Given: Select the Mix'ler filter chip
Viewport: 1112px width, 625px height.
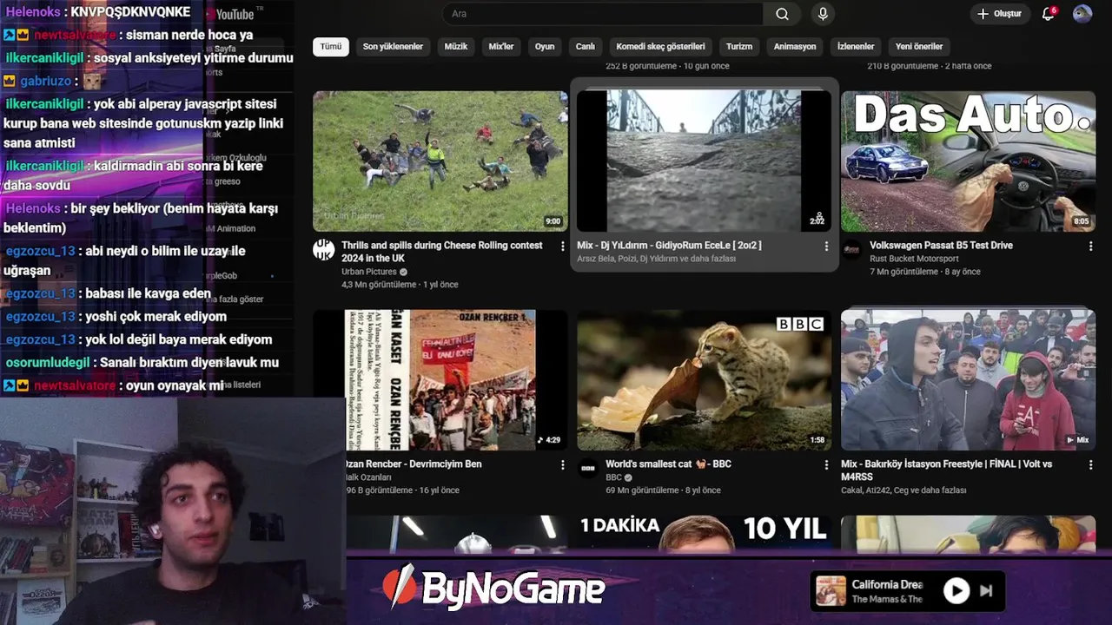Looking at the screenshot, I should [501, 47].
